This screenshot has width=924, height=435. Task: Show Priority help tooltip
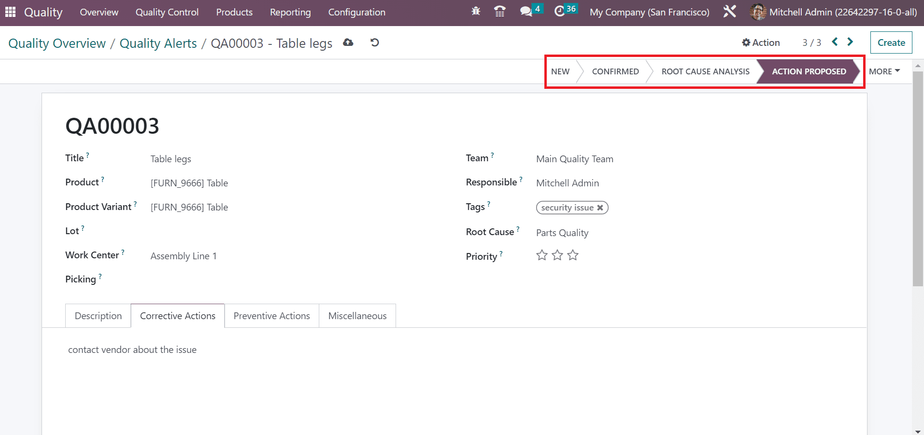click(501, 254)
